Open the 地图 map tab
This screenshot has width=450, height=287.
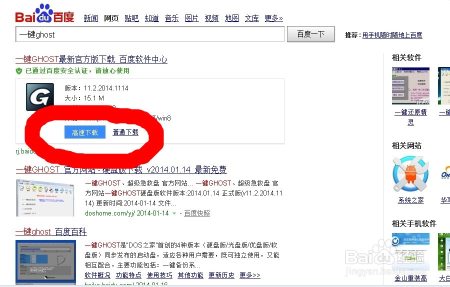(231, 18)
